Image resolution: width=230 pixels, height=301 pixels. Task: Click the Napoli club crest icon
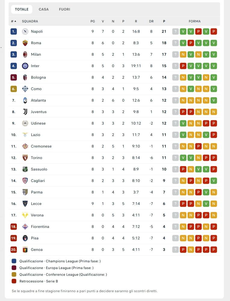click(x=25, y=32)
